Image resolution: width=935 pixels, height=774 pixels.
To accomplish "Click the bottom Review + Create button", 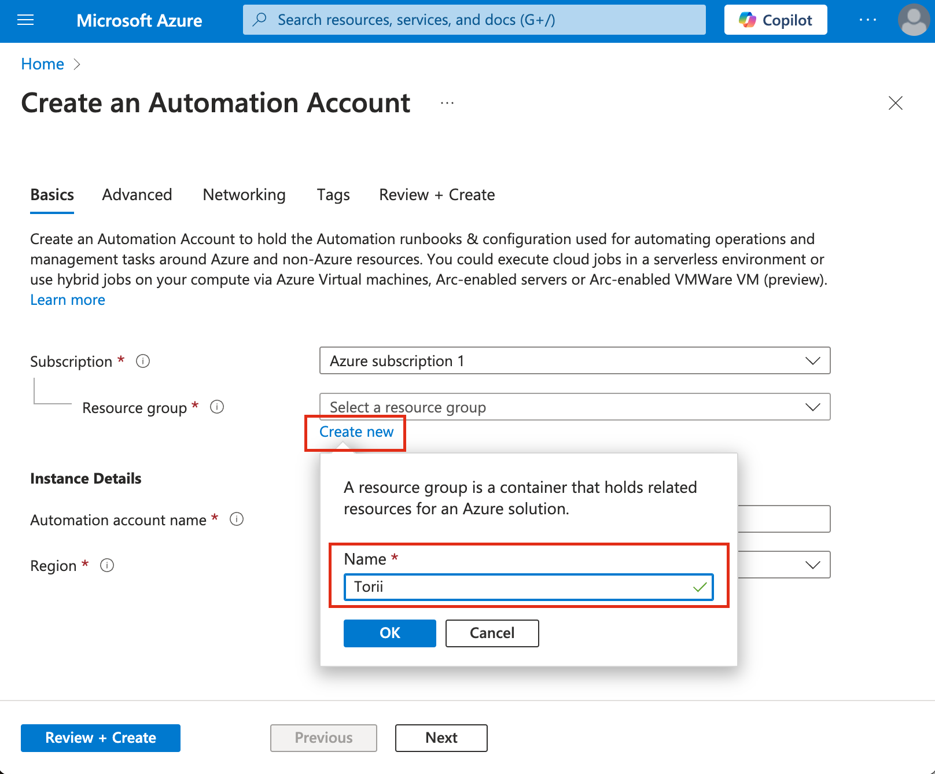I will click(101, 738).
